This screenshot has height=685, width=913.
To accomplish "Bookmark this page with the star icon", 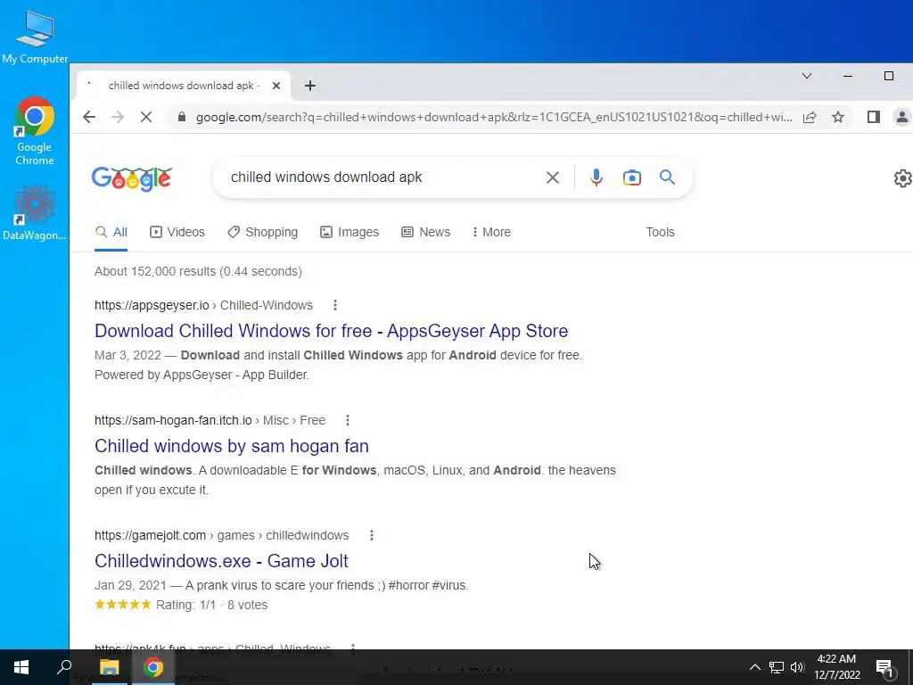I will (x=838, y=117).
